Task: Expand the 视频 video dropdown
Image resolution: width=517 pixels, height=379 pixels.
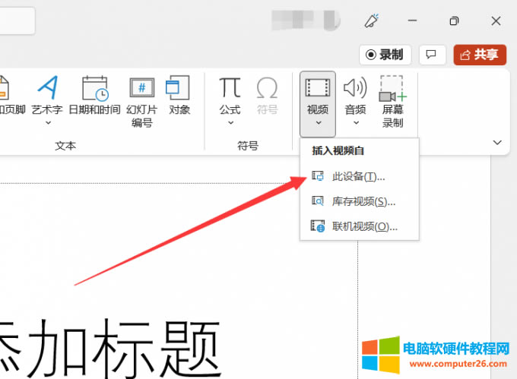Action: (x=318, y=122)
